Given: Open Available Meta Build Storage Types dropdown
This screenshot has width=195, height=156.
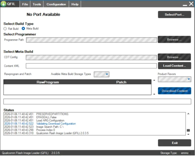Looking at the screenshot, I should [x=102, y=74].
